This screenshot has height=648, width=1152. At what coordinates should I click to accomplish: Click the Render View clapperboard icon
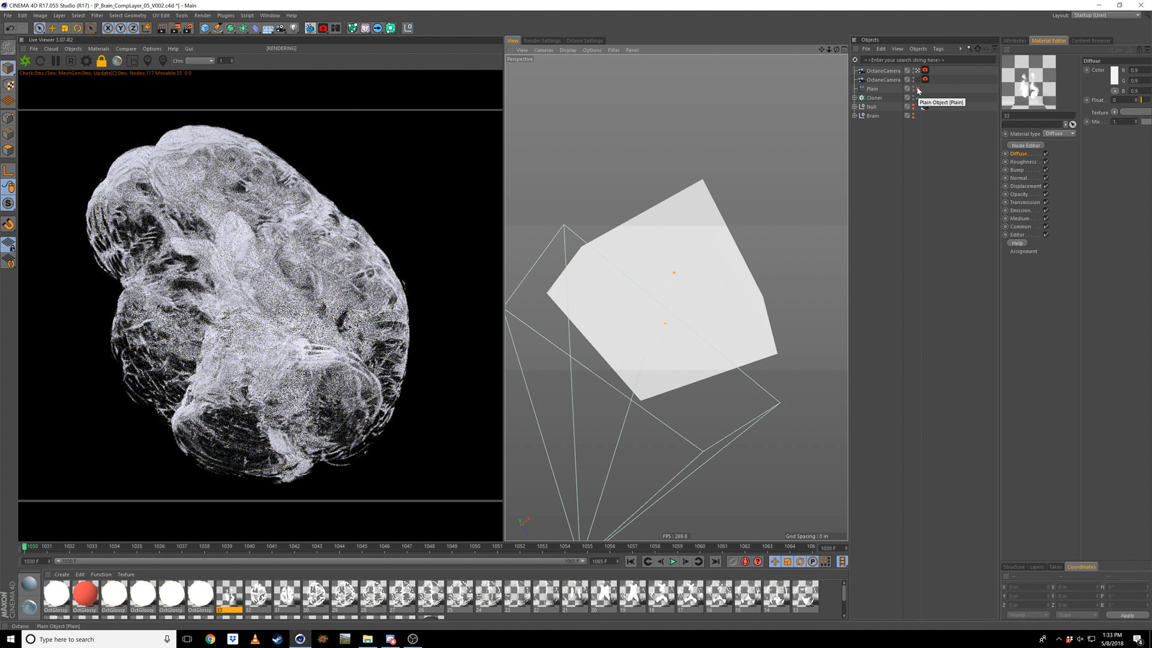tap(162, 28)
